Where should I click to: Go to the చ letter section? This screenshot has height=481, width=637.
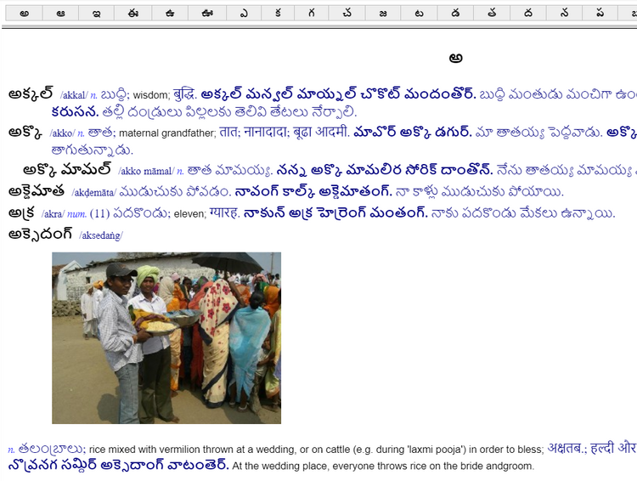(x=347, y=13)
